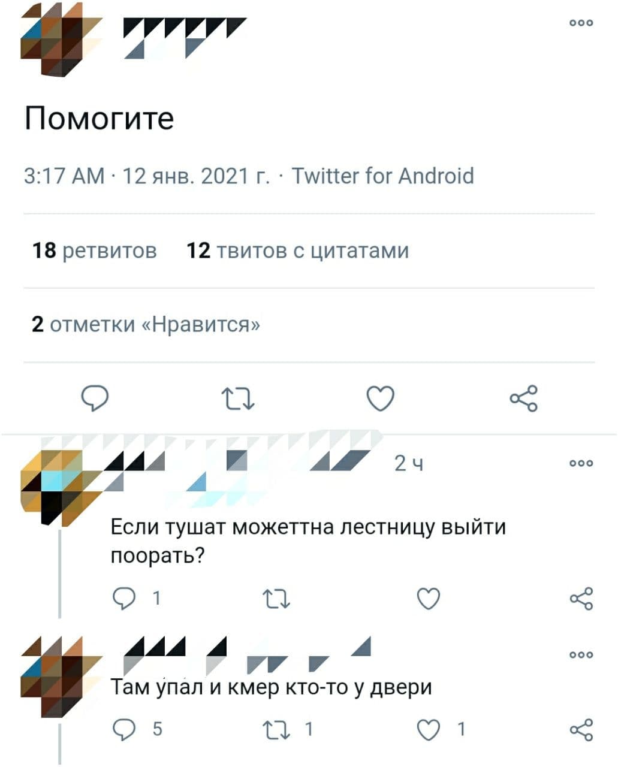This screenshot has height=767, width=618.
Task: Like the "Там упал и кмер" comment
Action: 429,729
